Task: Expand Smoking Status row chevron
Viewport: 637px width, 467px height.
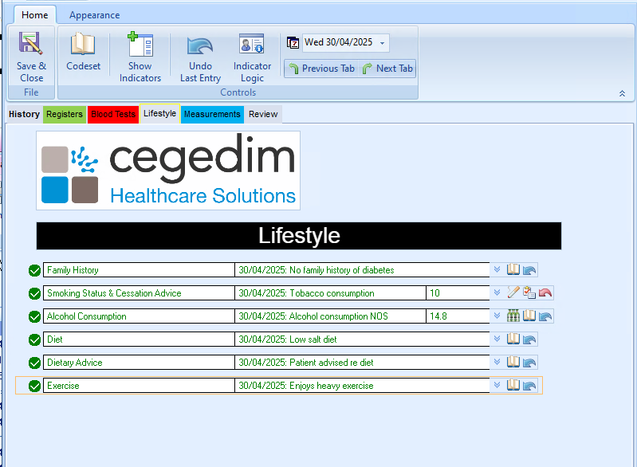Action: point(497,292)
